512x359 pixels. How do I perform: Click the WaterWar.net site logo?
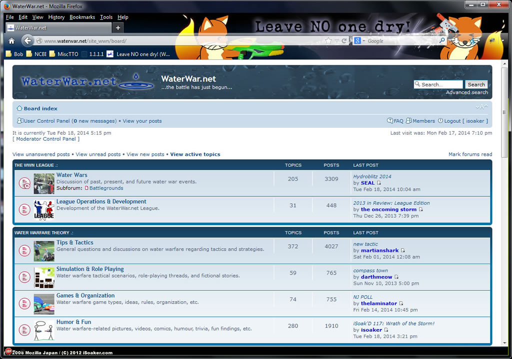[x=87, y=81]
